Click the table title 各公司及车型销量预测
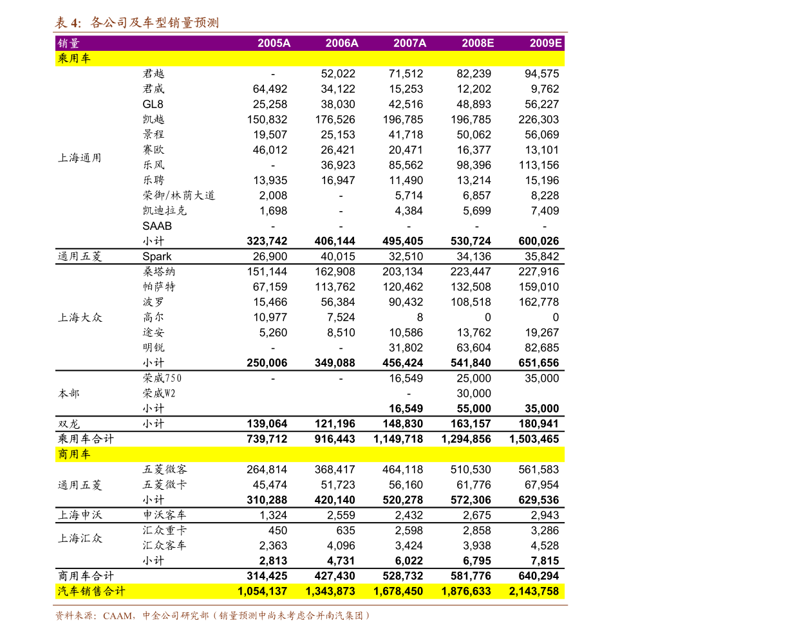788x634 pixels. tap(155, 23)
